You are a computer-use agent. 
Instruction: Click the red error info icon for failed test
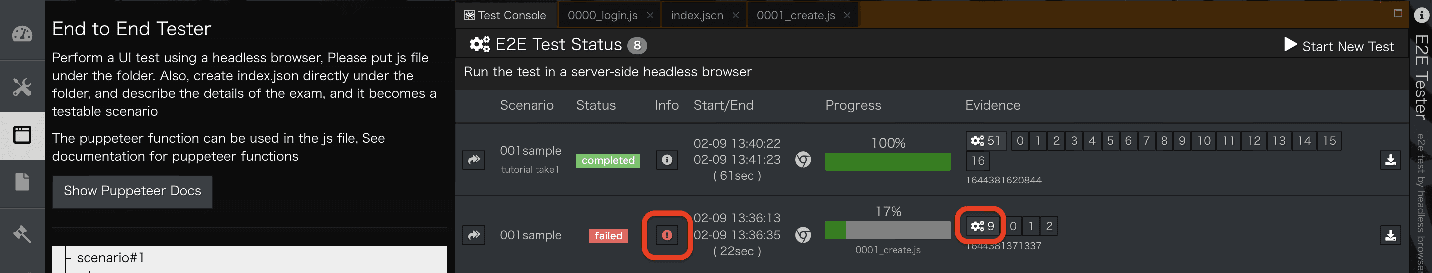667,235
